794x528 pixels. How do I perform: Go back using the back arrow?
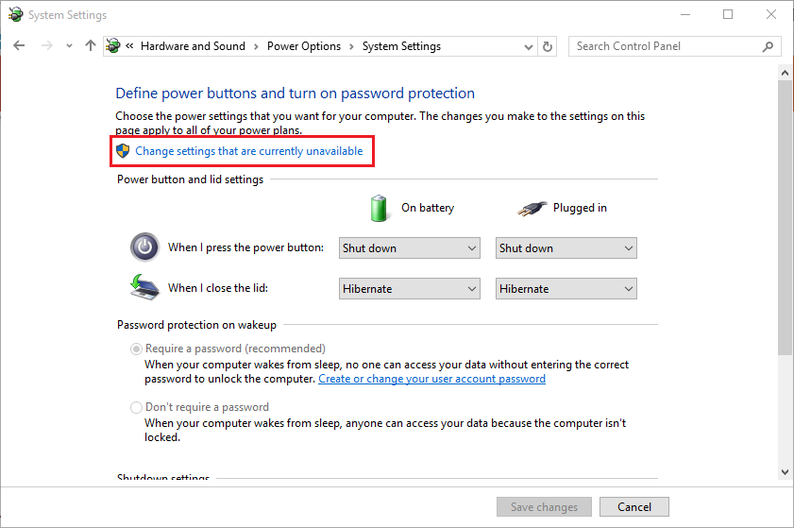[19, 46]
